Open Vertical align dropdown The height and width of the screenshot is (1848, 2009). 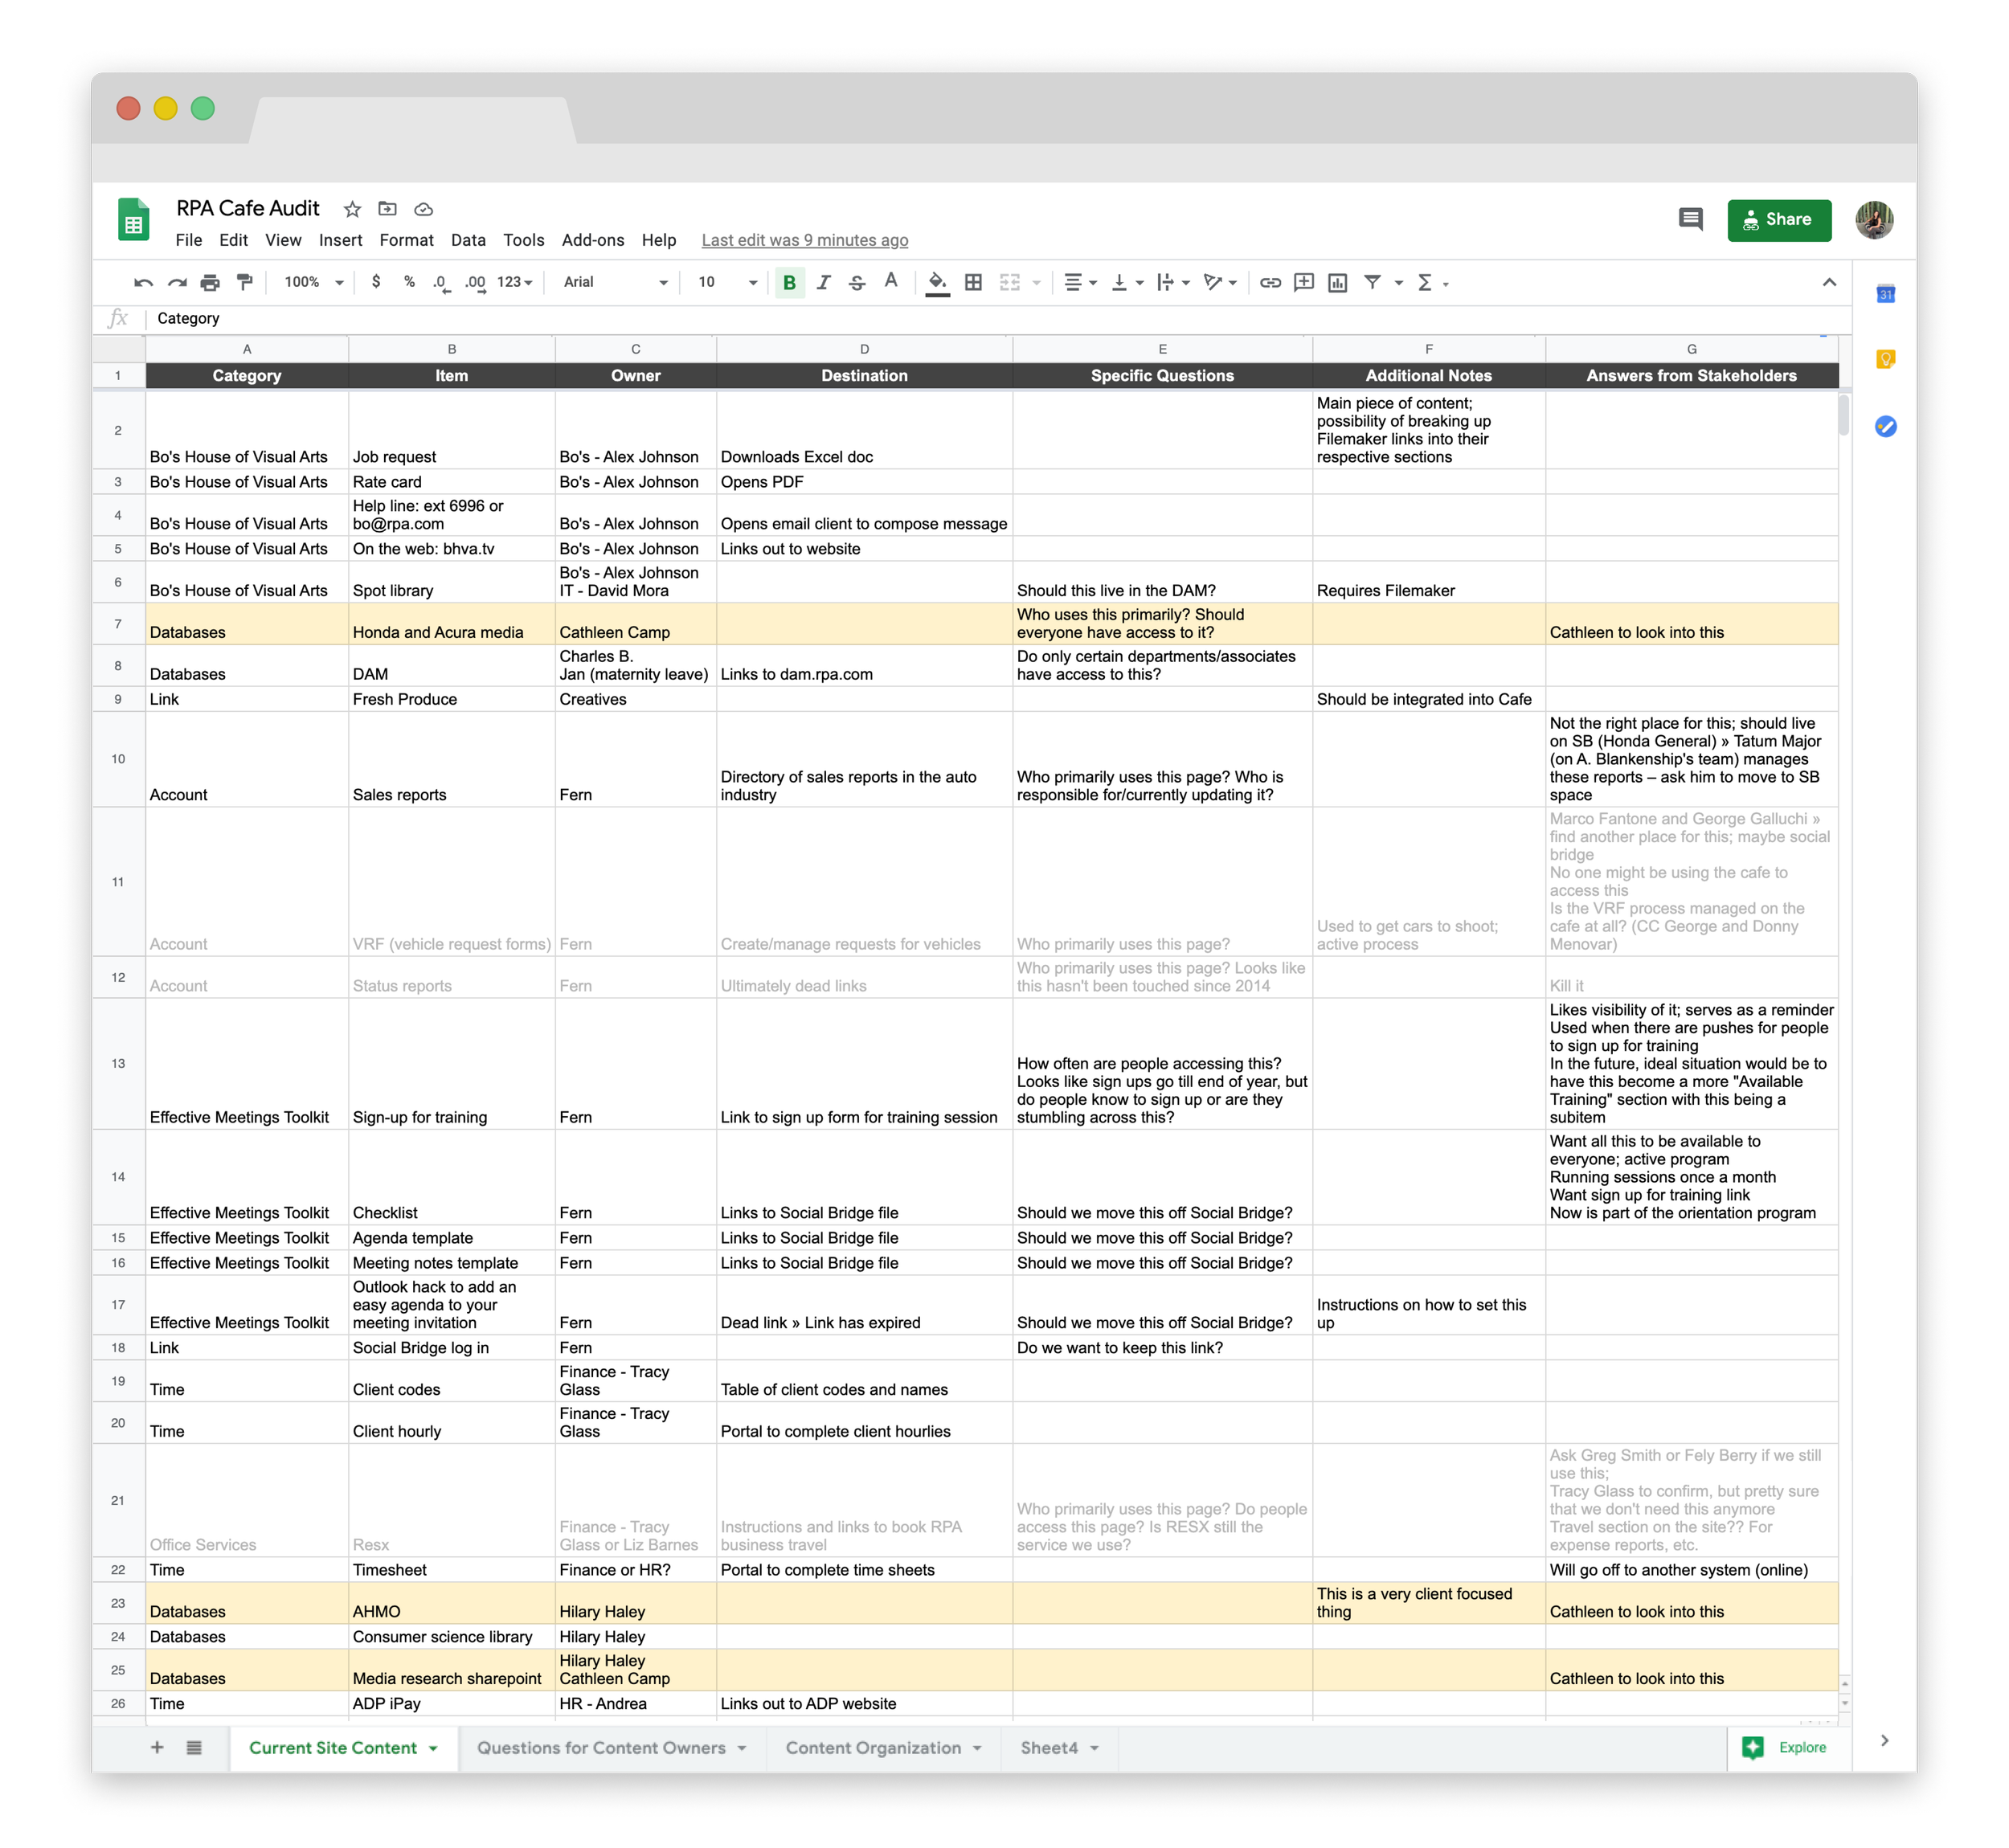tap(1127, 283)
